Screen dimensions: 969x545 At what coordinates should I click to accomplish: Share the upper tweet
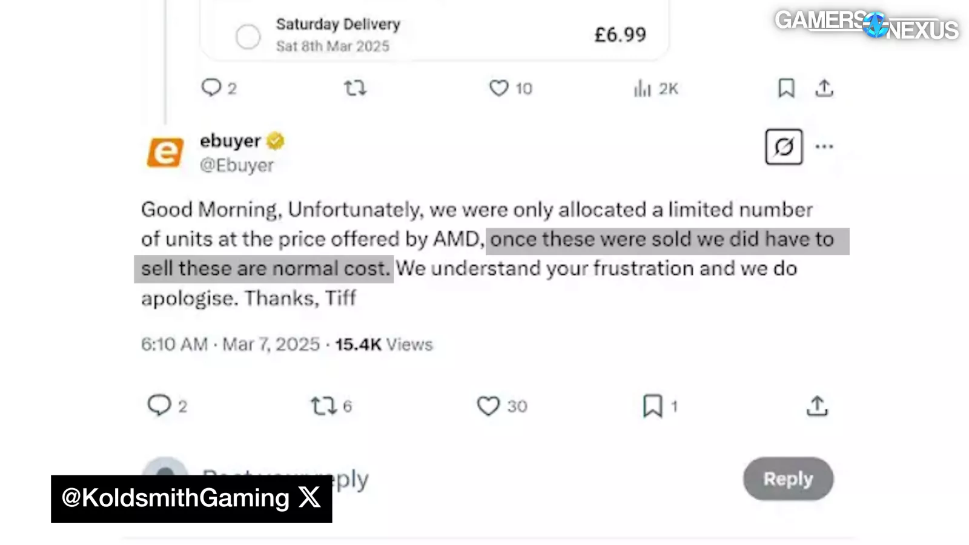click(824, 88)
